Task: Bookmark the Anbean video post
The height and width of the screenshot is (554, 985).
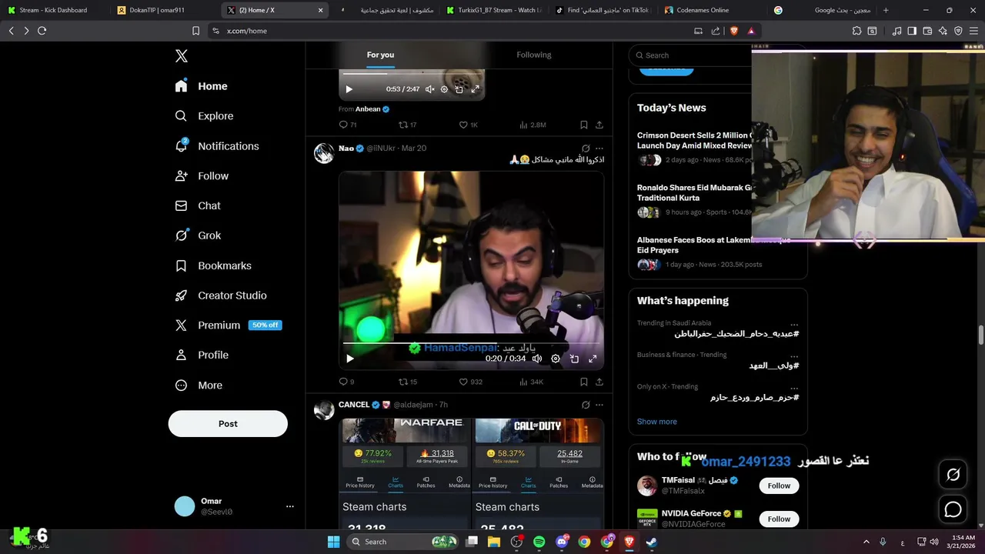Action: click(584, 125)
